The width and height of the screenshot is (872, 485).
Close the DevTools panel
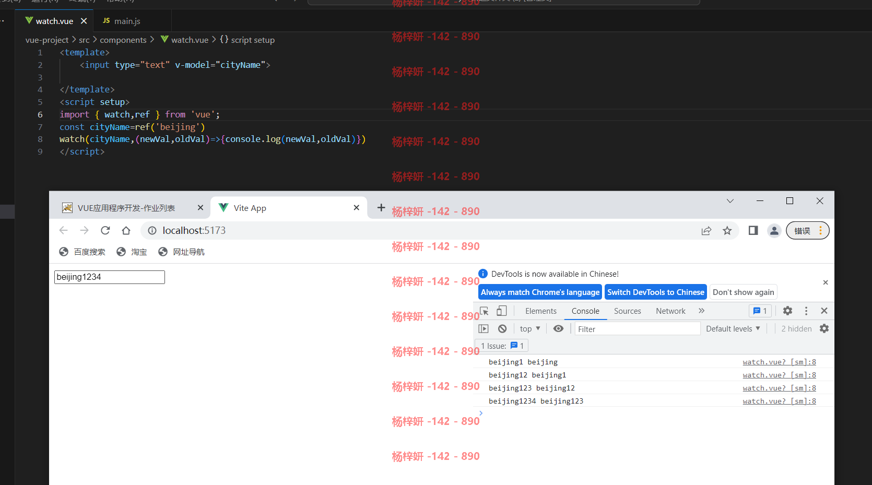pos(824,311)
